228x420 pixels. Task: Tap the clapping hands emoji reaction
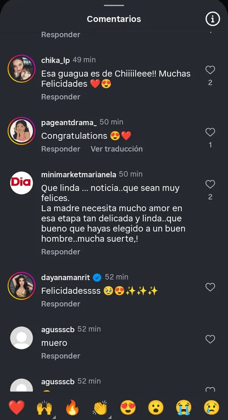click(100, 407)
